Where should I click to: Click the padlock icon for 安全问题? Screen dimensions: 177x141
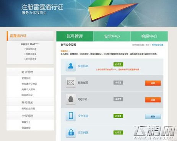coord(71,133)
